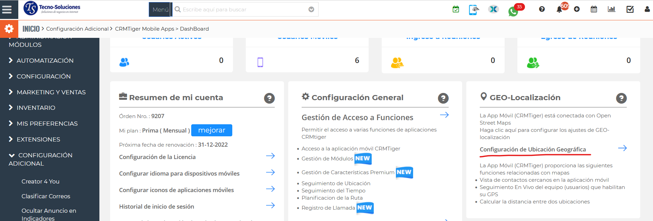
Task: Open help for Resumen de mi cuenta
Action: (x=269, y=98)
